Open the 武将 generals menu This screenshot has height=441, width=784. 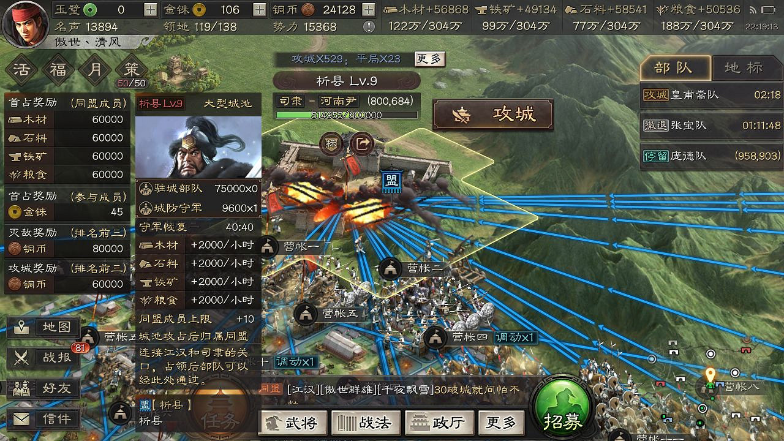pos(293,422)
